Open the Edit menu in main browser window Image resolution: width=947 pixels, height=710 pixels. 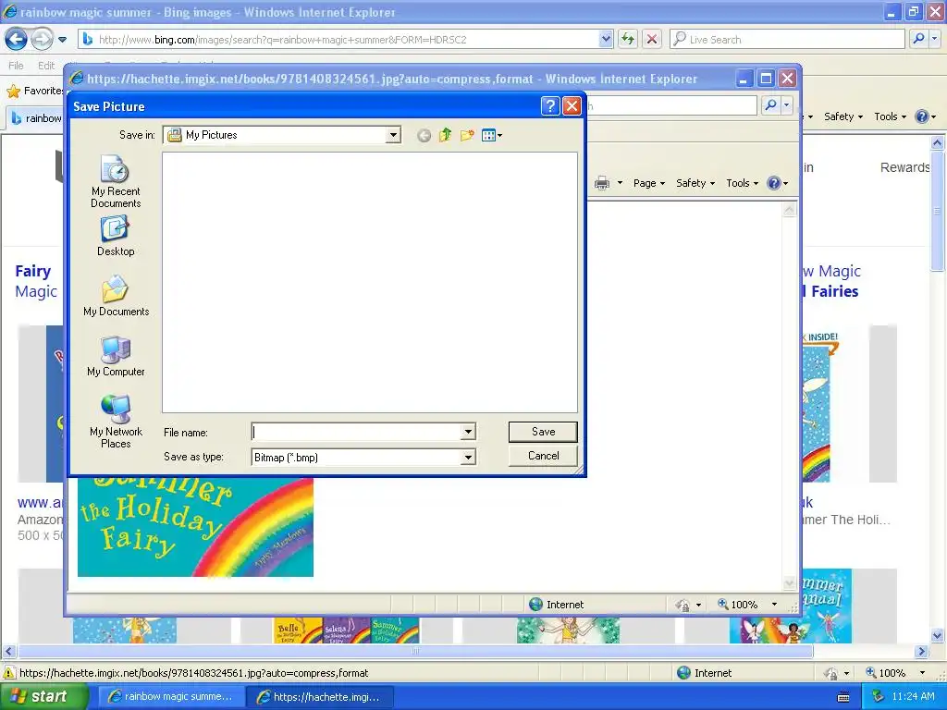tap(46, 66)
